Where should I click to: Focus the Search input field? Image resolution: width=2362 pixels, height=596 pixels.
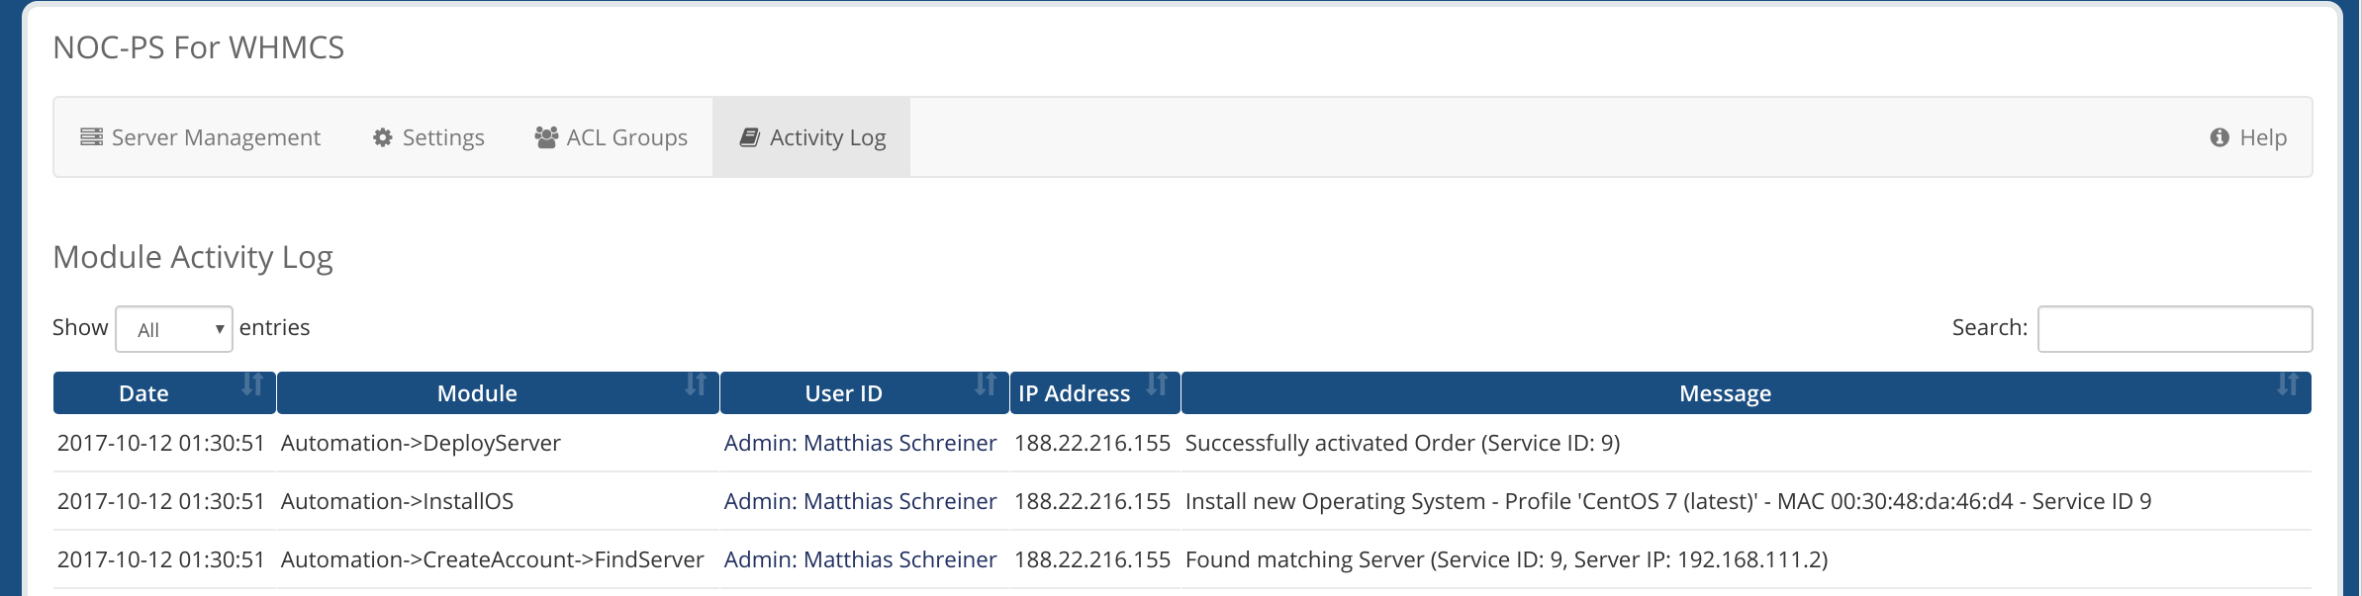click(x=2175, y=329)
